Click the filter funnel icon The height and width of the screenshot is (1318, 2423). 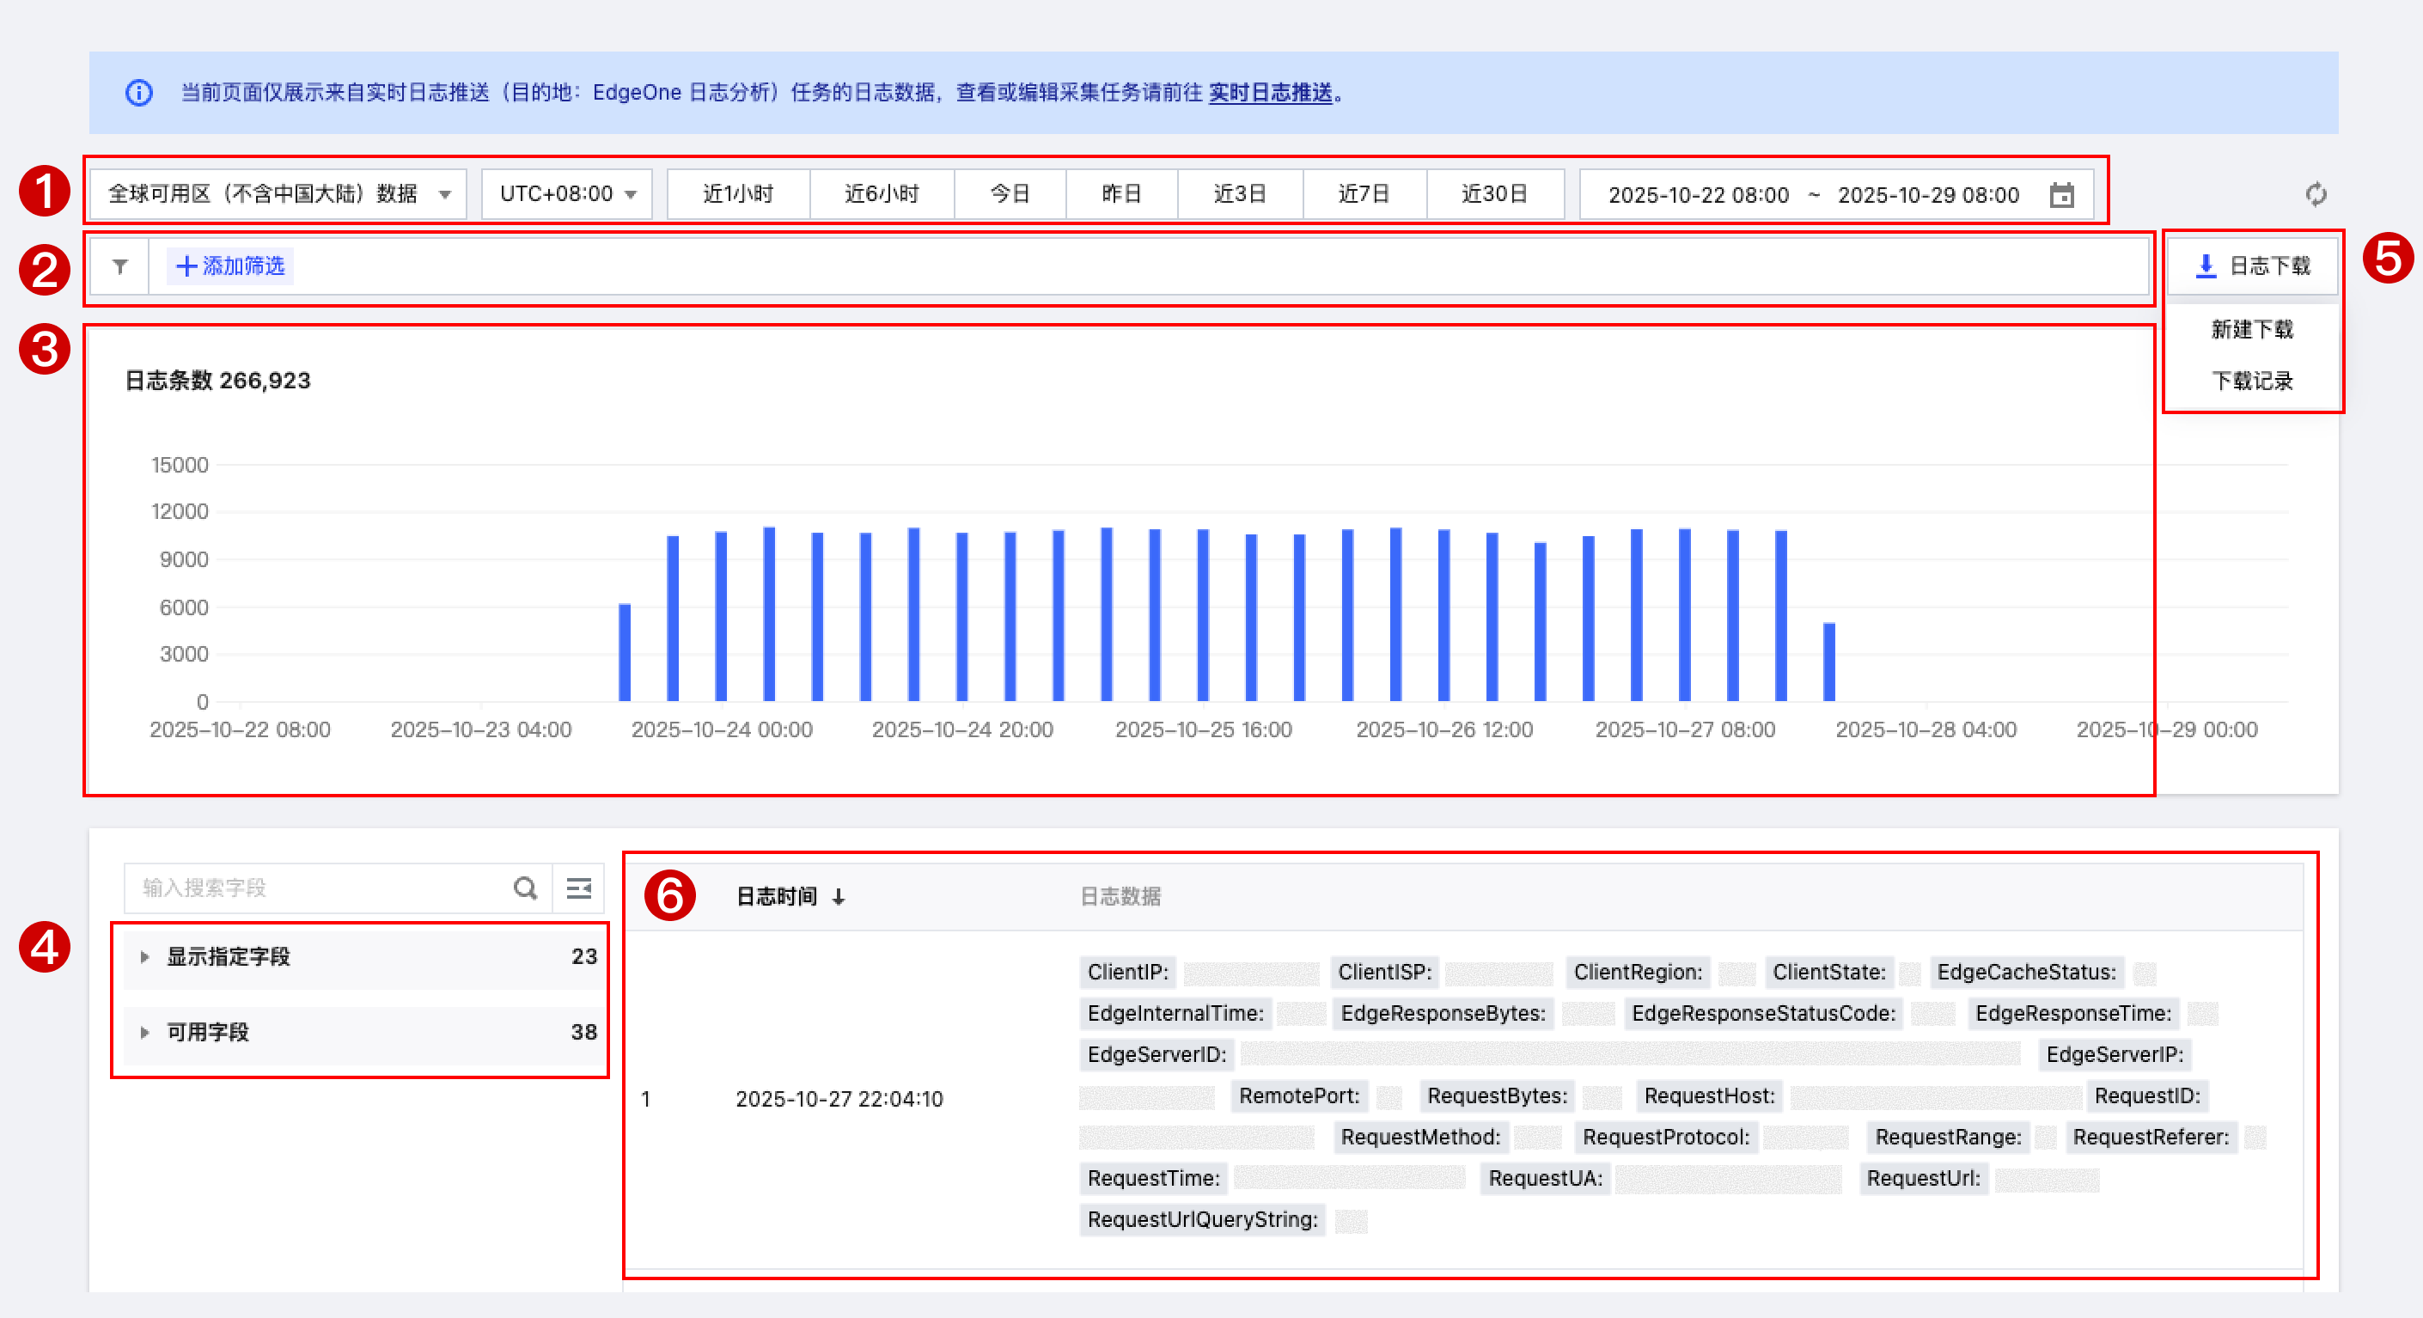point(120,266)
